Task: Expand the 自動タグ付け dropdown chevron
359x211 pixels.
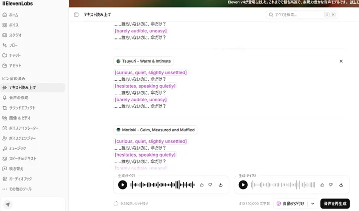Action: [313, 204]
